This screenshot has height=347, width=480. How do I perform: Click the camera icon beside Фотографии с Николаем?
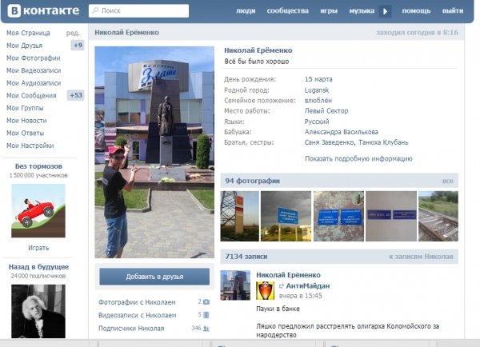pos(206,302)
